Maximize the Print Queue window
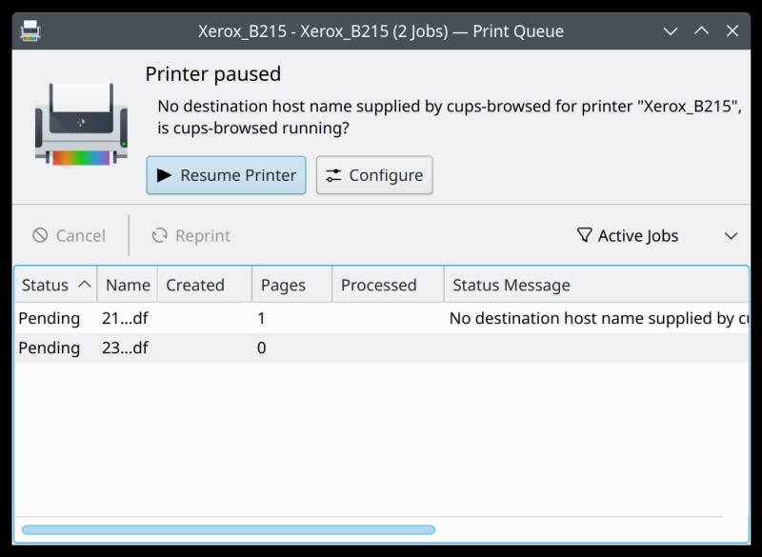 point(702,30)
